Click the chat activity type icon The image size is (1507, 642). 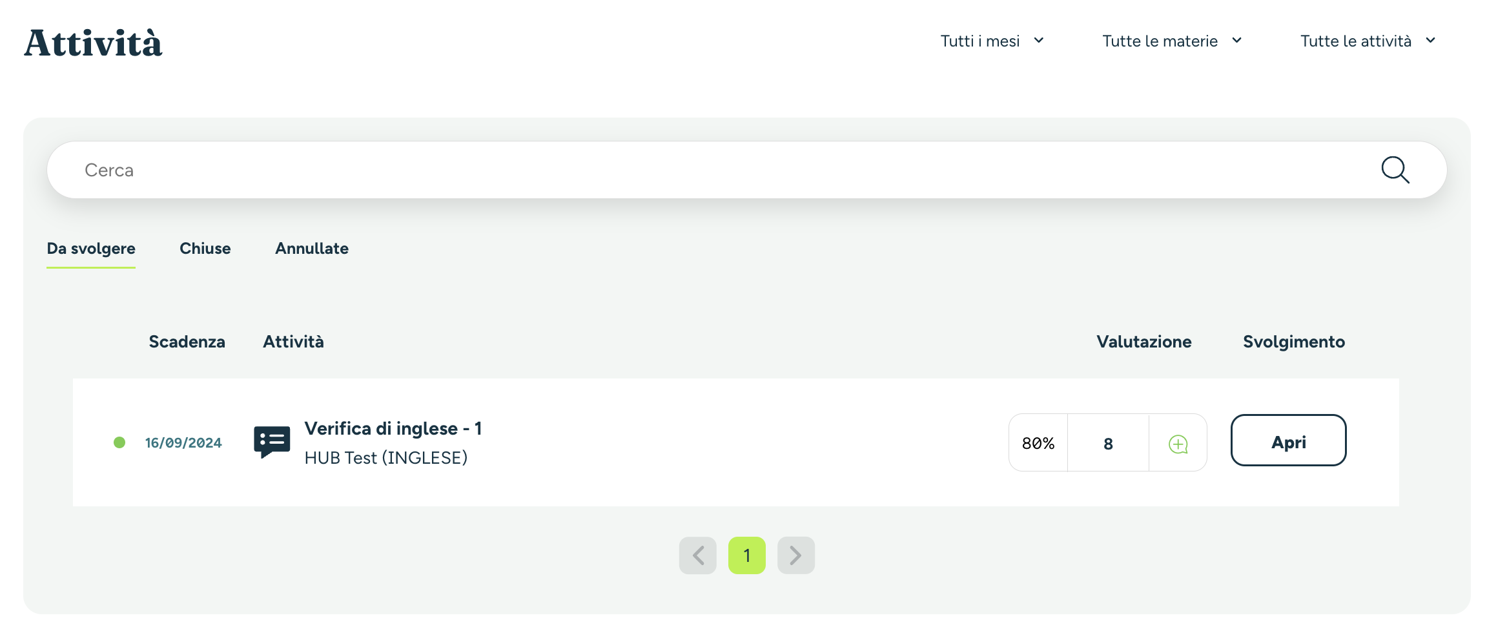[272, 442]
